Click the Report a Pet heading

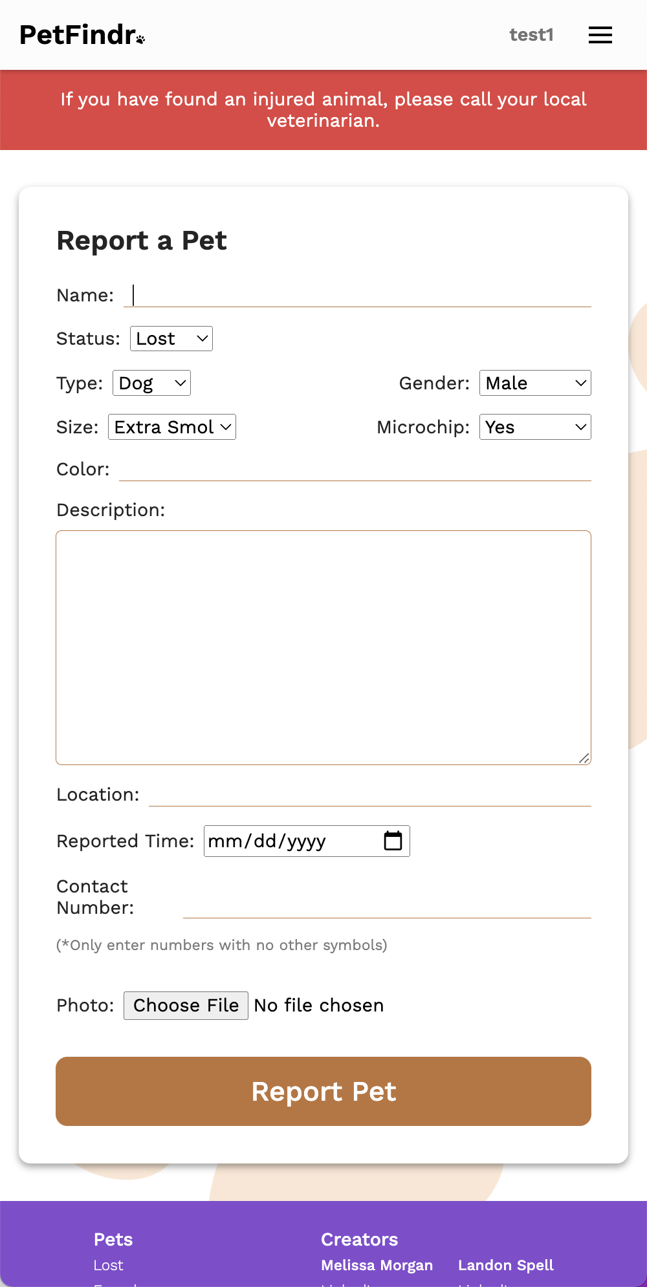pyautogui.click(x=142, y=241)
